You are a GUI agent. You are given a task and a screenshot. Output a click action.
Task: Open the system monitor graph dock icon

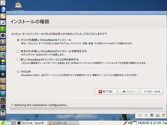click(x=3, y=100)
